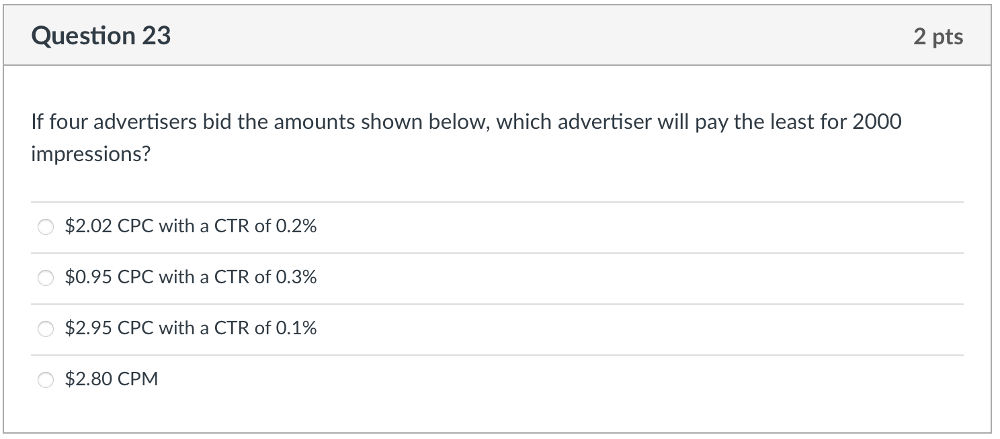Screen dimensions: 1000x439
Task: Select the $2.80 CPM radio button
Action: tap(45, 379)
